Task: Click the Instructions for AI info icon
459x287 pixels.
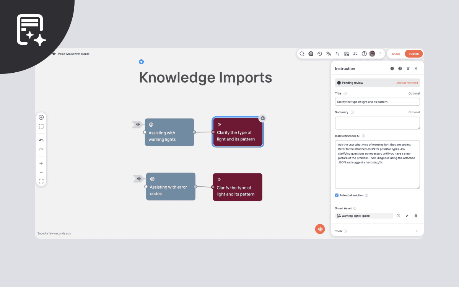Action: 363,136
